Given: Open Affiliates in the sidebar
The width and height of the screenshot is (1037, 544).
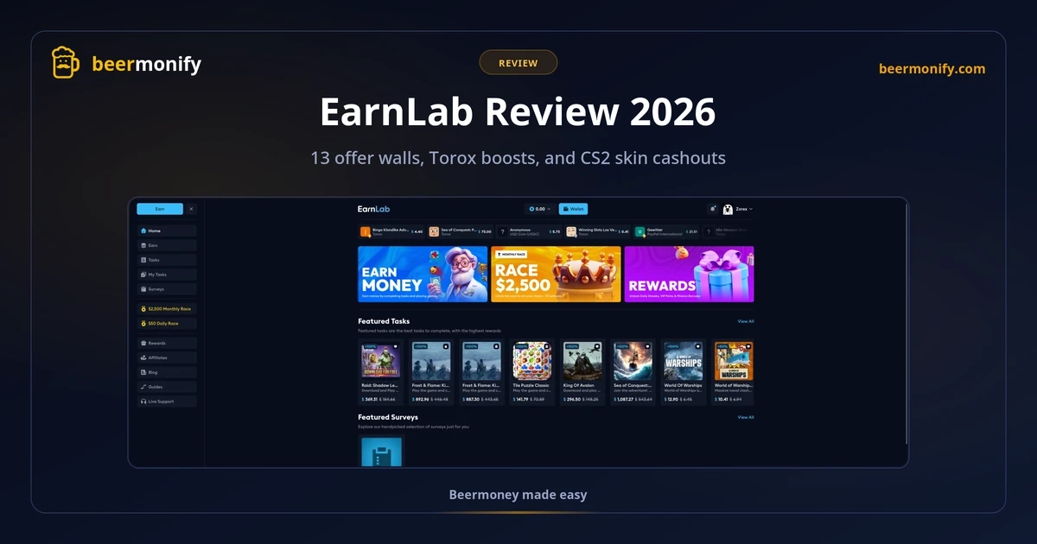Looking at the screenshot, I should [x=167, y=357].
